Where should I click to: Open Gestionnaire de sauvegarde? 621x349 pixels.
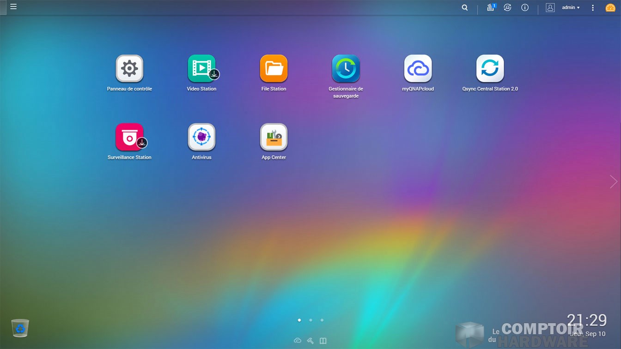(x=346, y=69)
